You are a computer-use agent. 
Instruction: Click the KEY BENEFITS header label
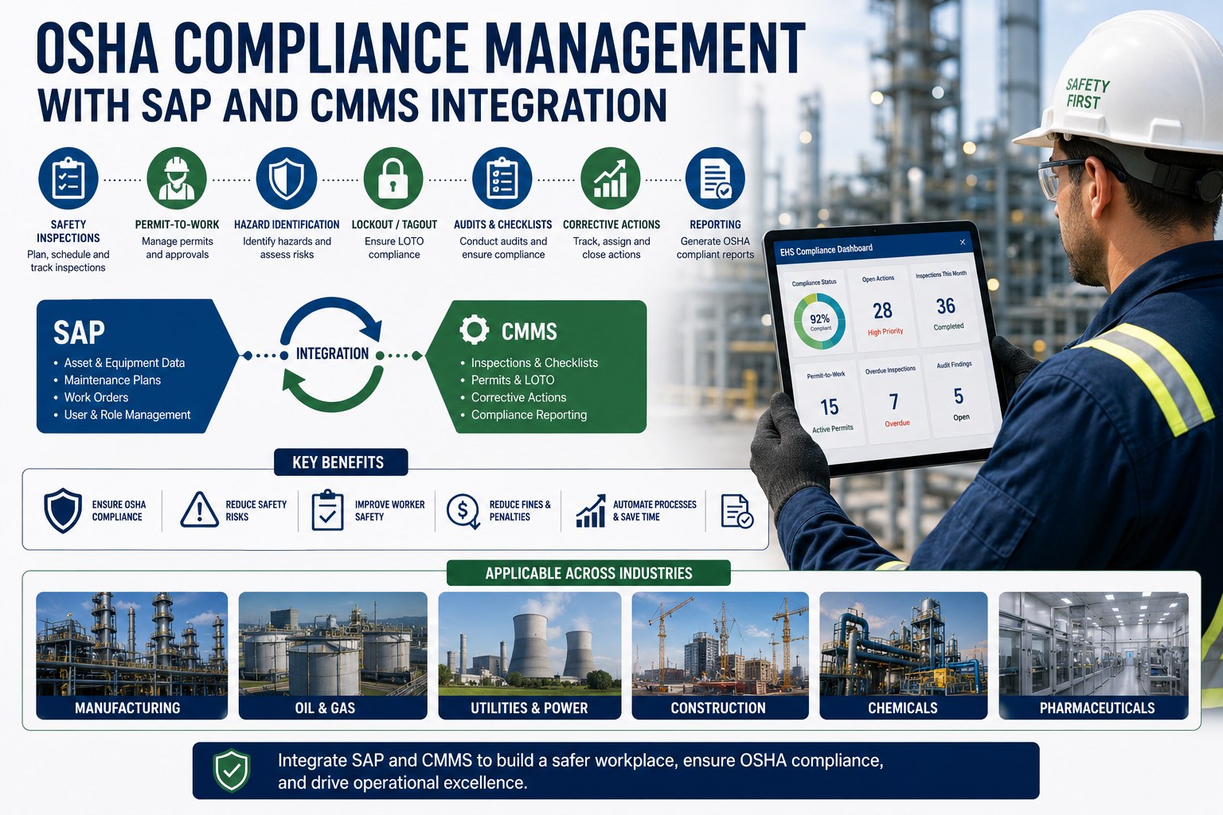[340, 462]
